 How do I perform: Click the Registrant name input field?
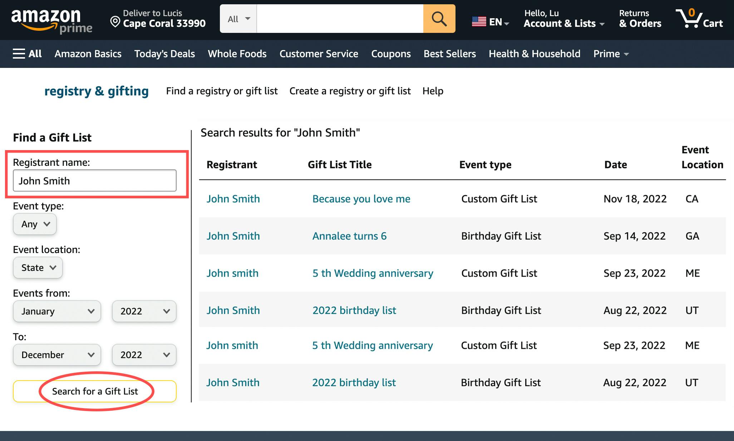click(x=95, y=181)
